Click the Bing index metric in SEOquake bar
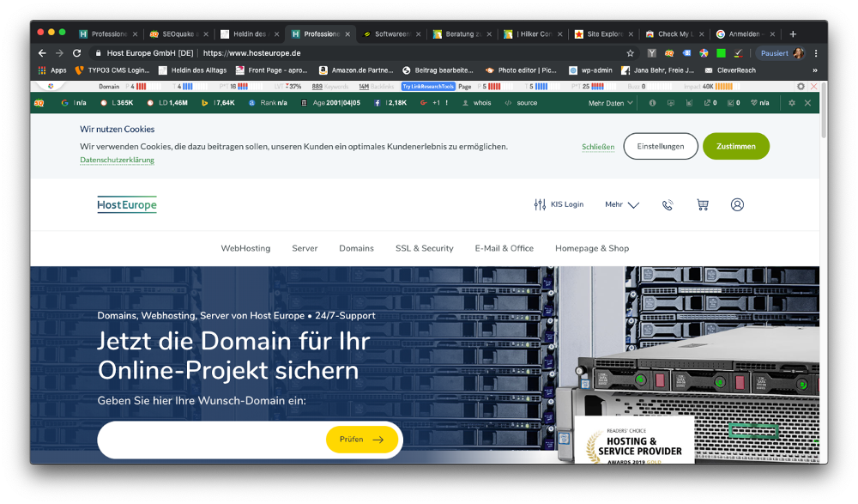 [218, 103]
